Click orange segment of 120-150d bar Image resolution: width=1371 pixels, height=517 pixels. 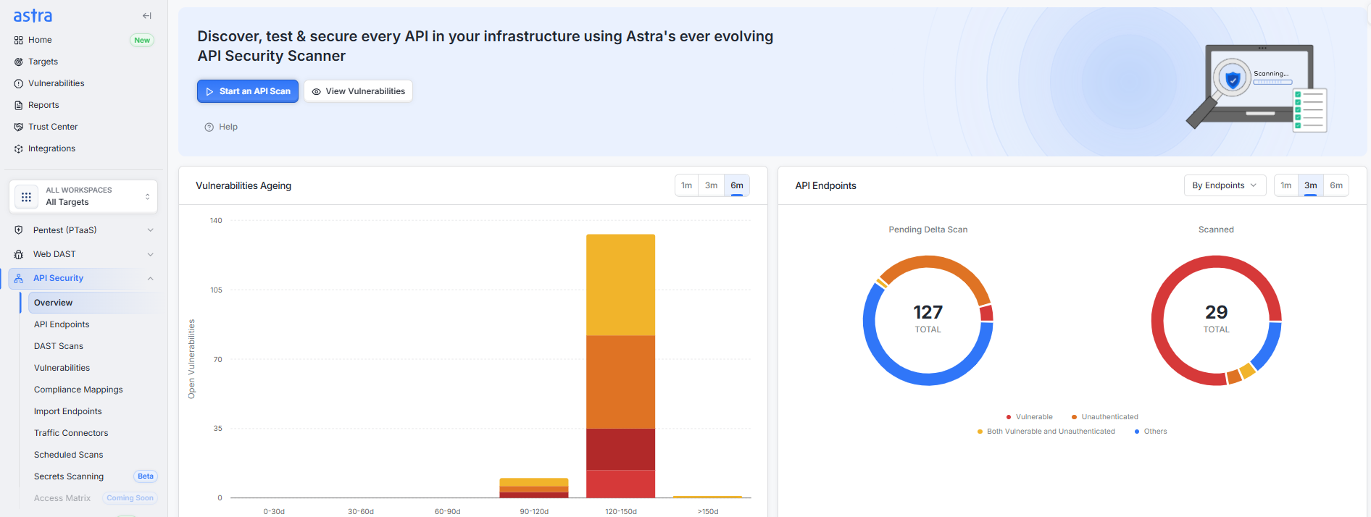620,382
